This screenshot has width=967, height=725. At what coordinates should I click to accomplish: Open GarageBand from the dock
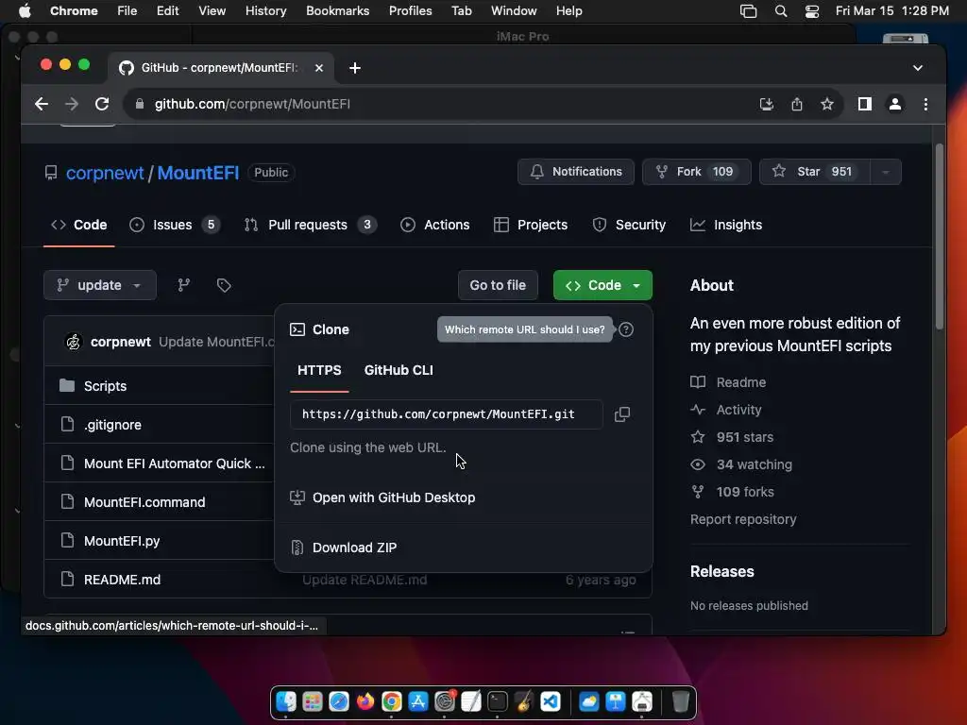point(523,701)
